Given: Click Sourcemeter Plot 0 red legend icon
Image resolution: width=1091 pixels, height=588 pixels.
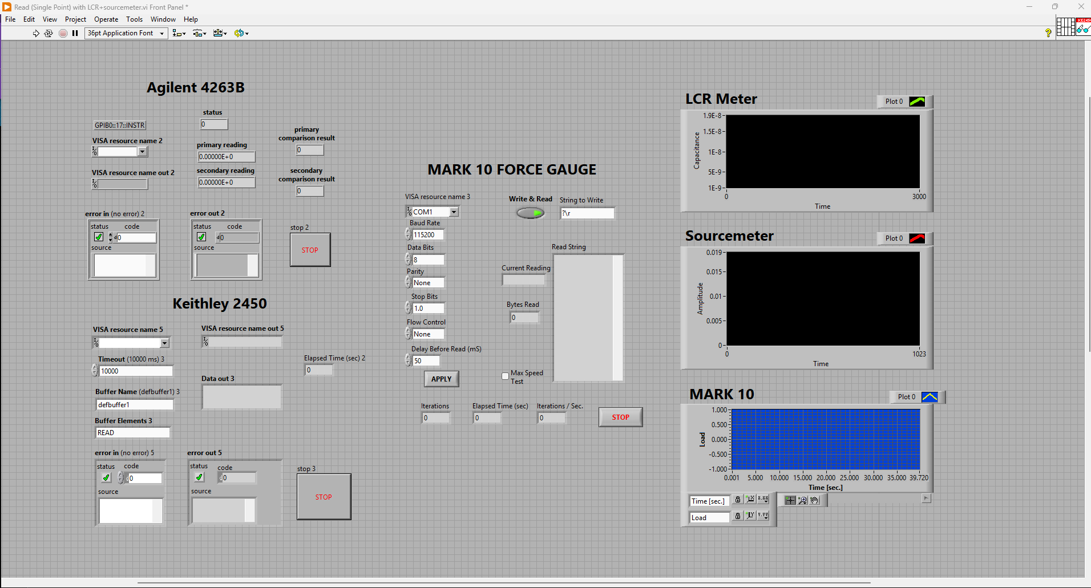Looking at the screenshot, I should point(917,238).
